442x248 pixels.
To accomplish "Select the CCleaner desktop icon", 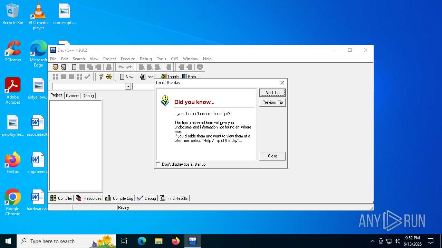I will coord(13,51).
